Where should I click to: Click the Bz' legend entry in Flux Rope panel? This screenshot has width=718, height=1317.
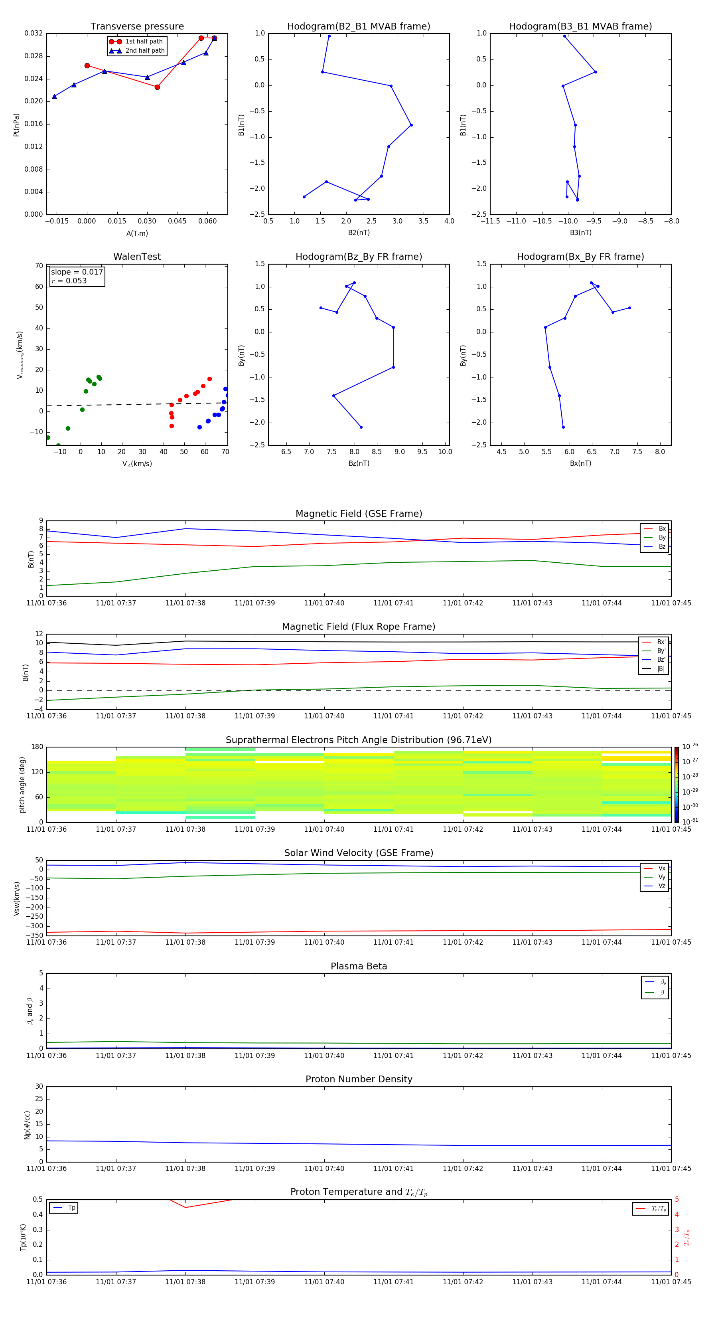[654, 660]
